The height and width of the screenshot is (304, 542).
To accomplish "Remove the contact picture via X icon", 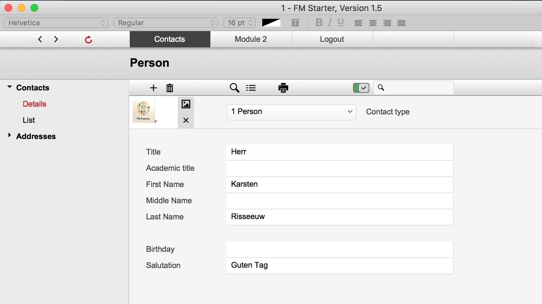I will (186, 120).
